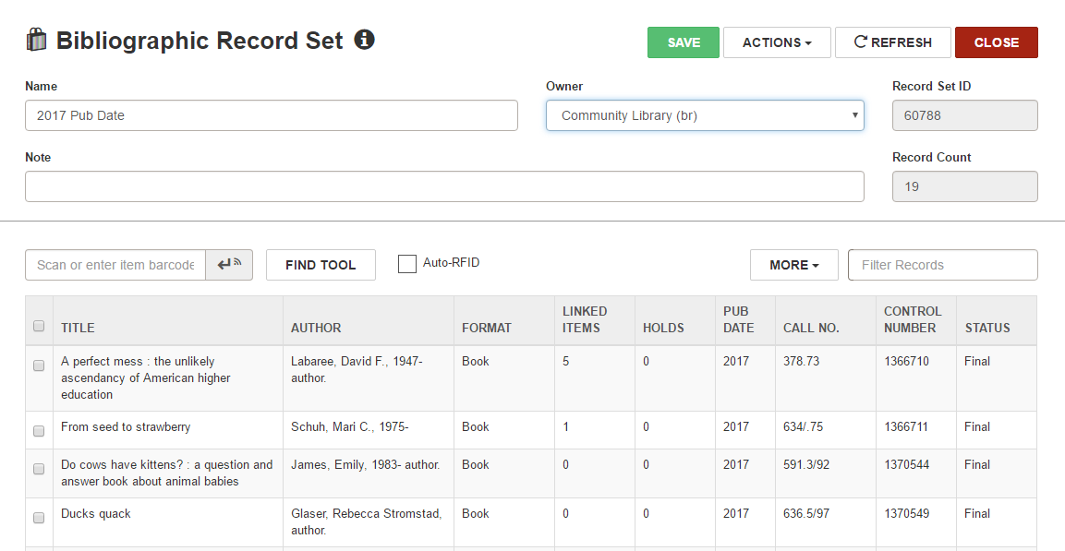This screenshot has width=1065, height=551.
Task: Click the record set bag icon
Action: (36, 40)
